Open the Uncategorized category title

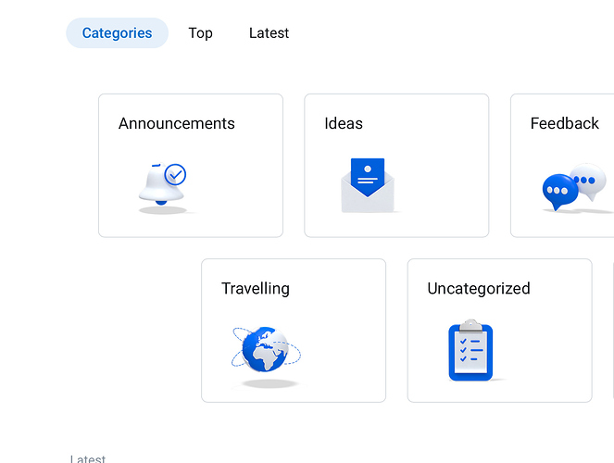coord(479,288)
